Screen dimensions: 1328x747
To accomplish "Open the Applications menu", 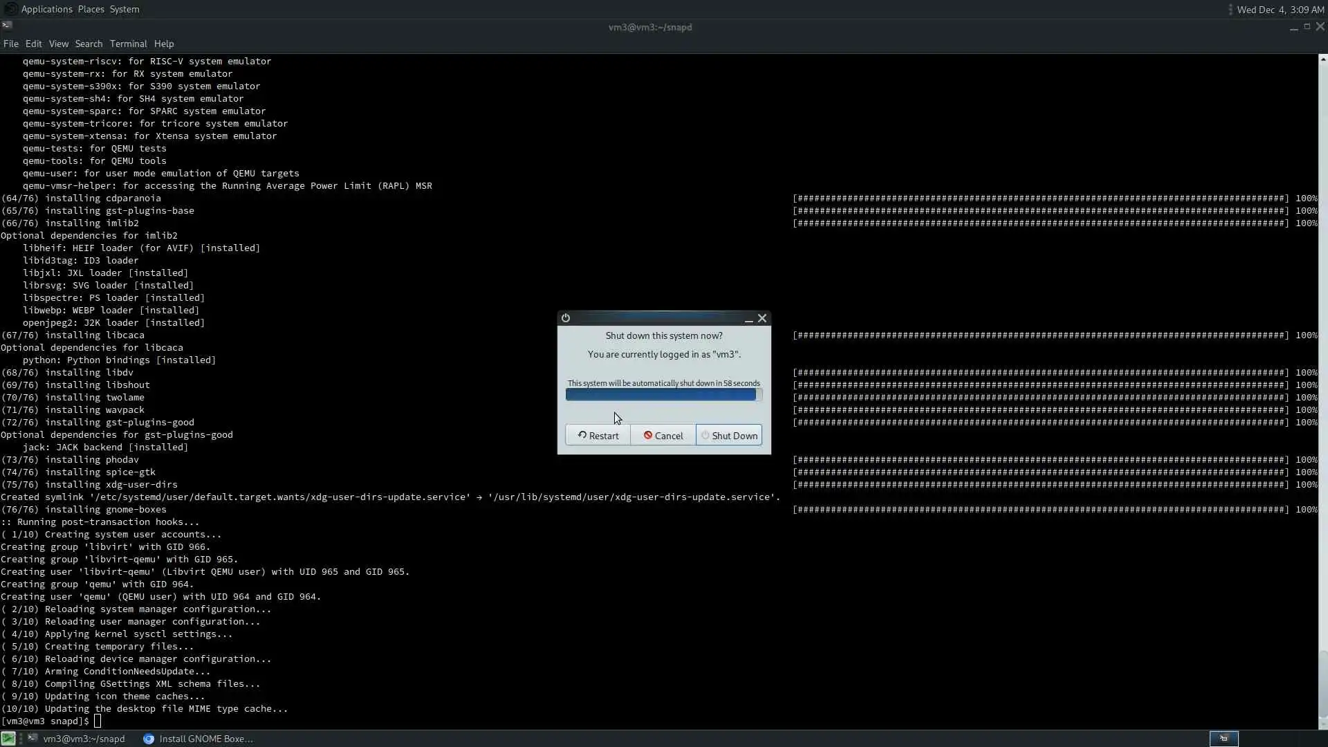I will 46,9.
